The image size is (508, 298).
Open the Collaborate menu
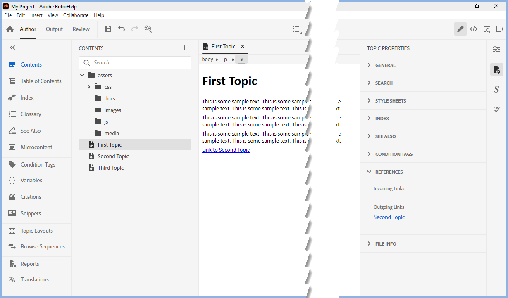point(76,15)
